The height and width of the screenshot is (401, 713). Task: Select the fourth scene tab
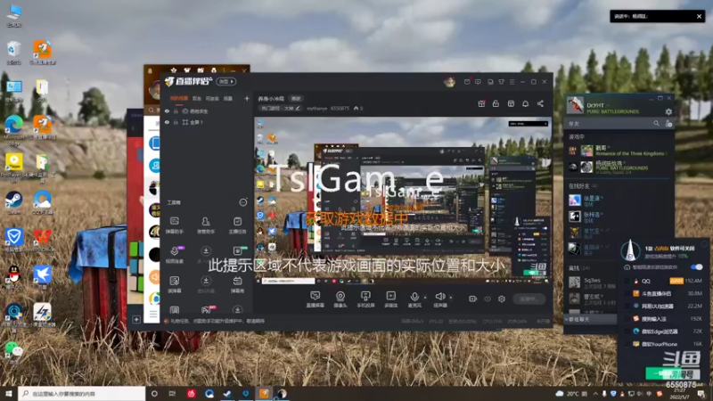pyautogui.click(x=228, y=98)
